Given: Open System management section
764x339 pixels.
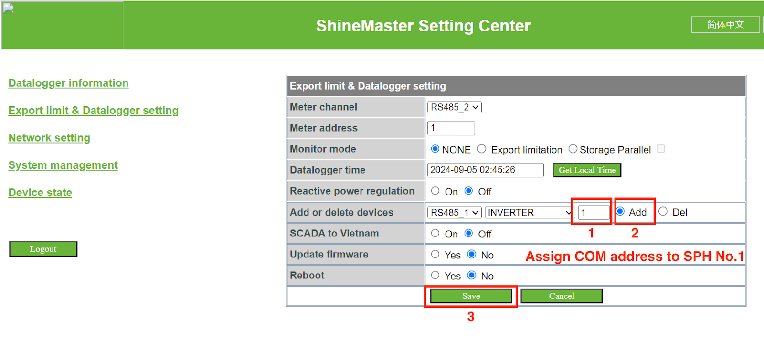Looking at the screenshot, I should [63, 165].
